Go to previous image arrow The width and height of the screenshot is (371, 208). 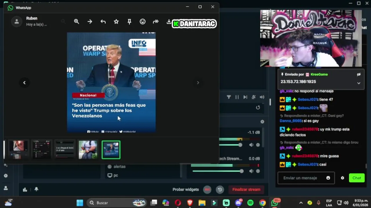[x=24, y=83]
